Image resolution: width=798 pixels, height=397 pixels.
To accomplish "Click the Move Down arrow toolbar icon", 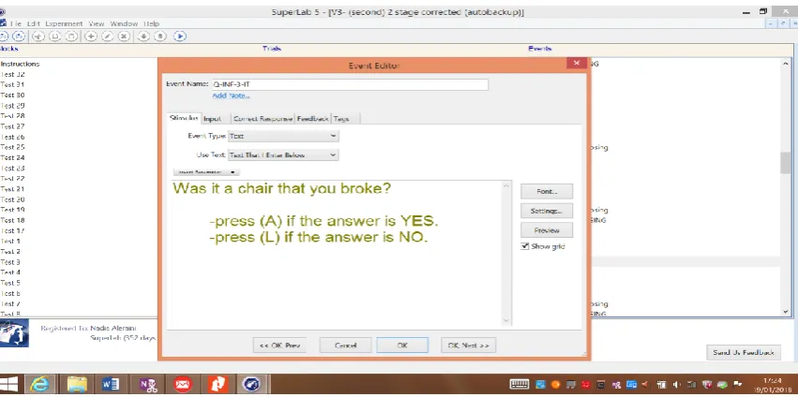I will click(143, 37).
